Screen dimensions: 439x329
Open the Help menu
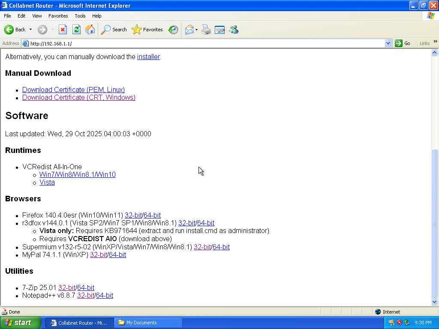pos(96,16)
